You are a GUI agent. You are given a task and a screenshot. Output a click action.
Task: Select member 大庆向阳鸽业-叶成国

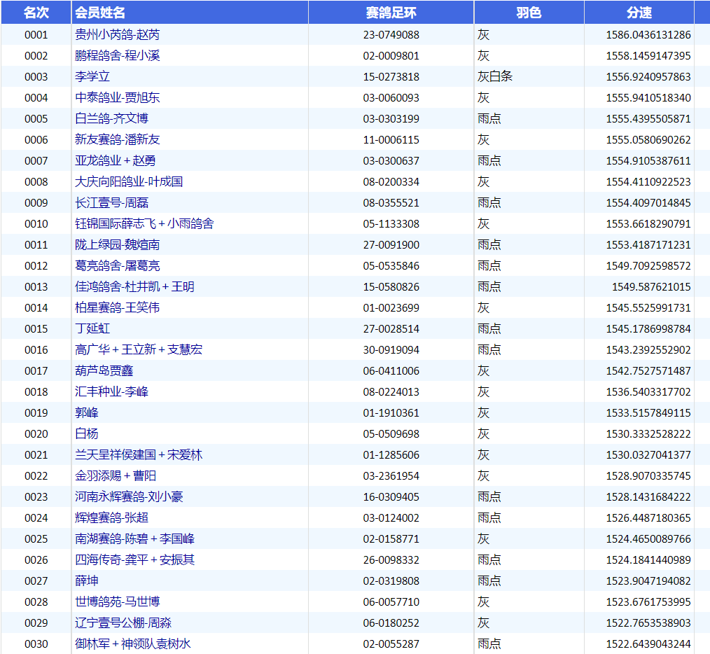click(x=129, y=181)
